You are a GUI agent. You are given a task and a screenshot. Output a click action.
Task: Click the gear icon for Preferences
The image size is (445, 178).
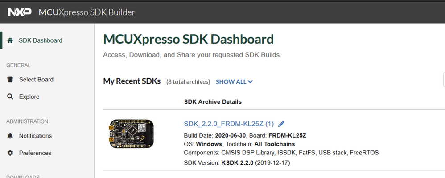coord(10,153)
